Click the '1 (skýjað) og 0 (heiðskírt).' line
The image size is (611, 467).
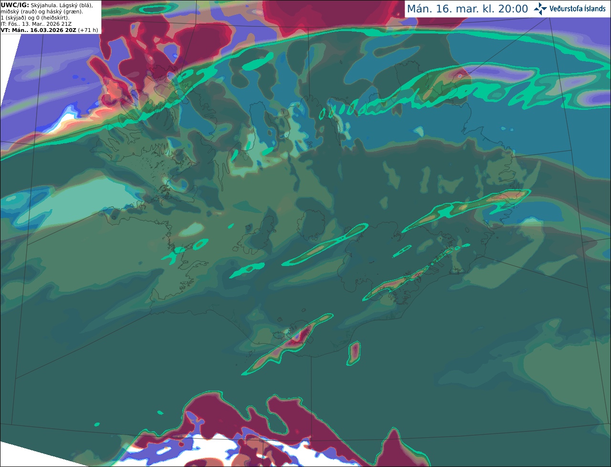35,18
